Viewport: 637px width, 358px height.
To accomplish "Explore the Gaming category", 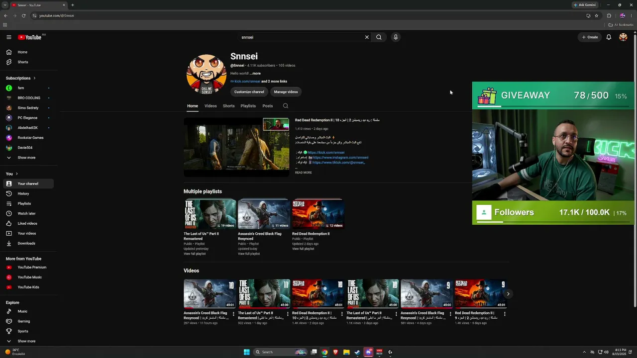I will tap(28, 321).
